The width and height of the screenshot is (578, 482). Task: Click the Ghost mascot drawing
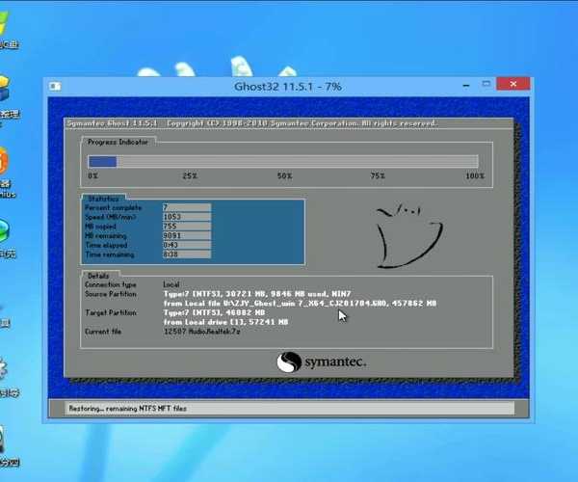tap(409, 236)
